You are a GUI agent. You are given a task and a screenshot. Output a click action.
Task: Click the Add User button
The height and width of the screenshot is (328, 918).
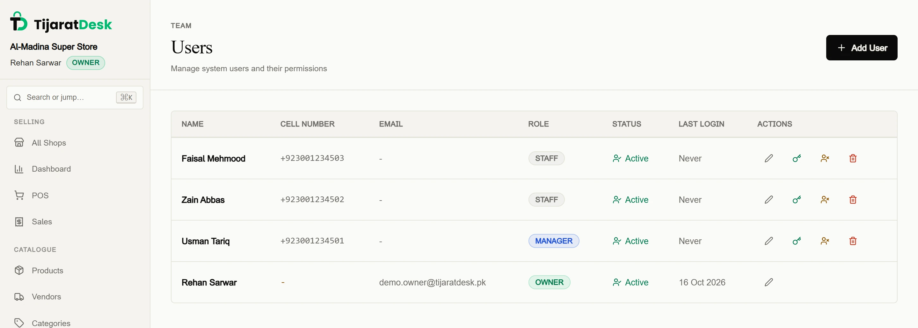tap(861, 48)
